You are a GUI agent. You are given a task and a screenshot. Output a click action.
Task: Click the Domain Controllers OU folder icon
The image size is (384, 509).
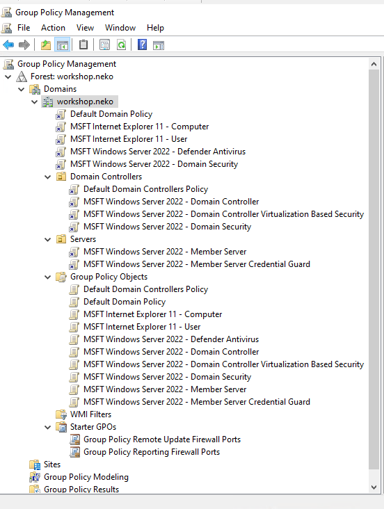[61, 177]
